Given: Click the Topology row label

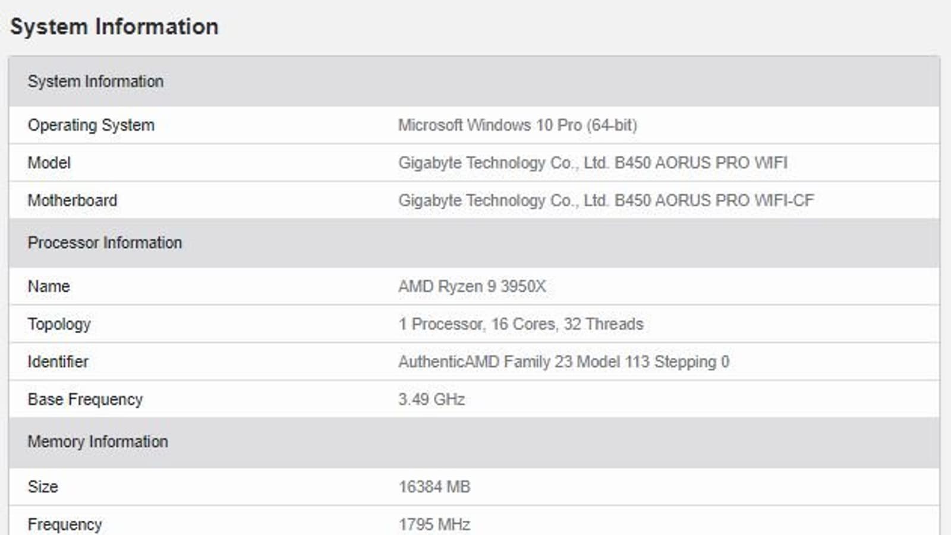Looking at the screenshot, I should [59, 324].
